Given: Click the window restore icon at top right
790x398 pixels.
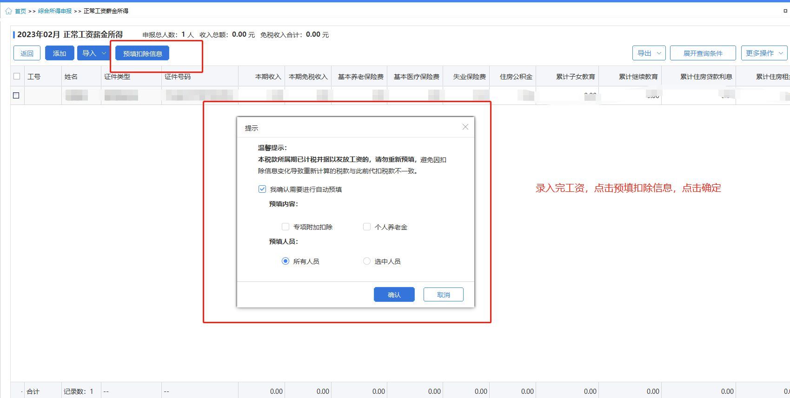Looking at the screenshot, I should click(785, 11).
